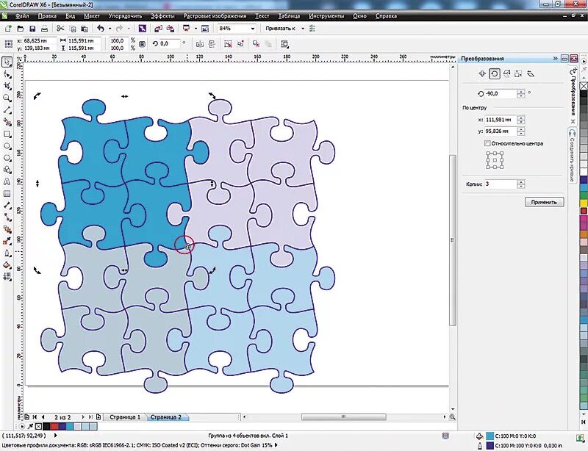Open the Файл menu
588x451 pixels.
click(22, 16)
